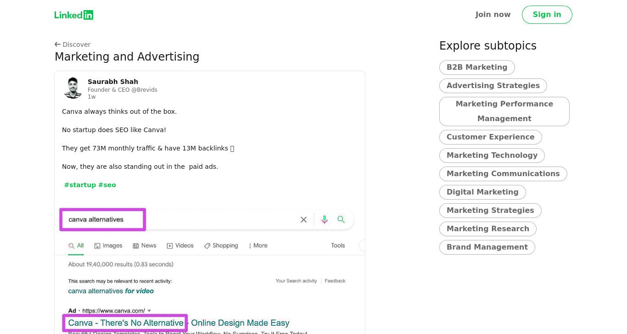The height and width of the screenshot is (334, 627).
Task: Select the B2B Marketing subtopic
Action: [477, 67]
